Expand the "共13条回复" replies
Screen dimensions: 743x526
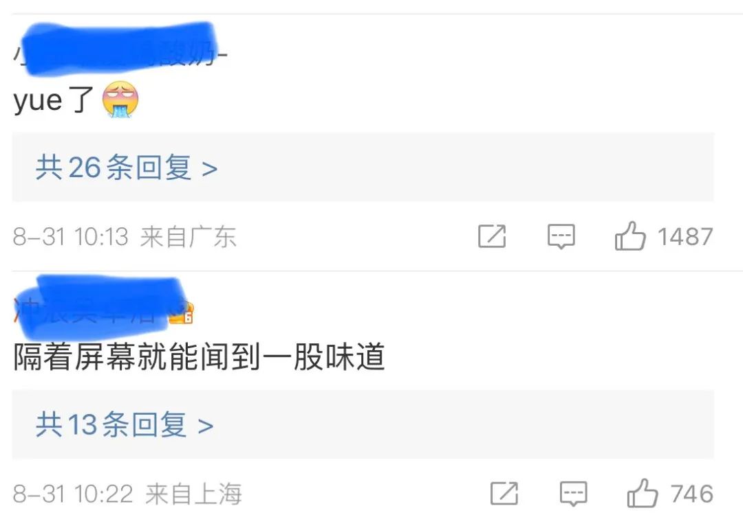point(363,424)
